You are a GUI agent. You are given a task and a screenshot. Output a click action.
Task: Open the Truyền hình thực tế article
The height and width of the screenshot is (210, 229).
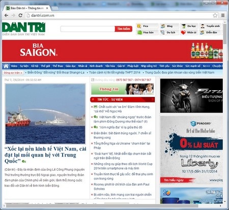pos(123,176)
